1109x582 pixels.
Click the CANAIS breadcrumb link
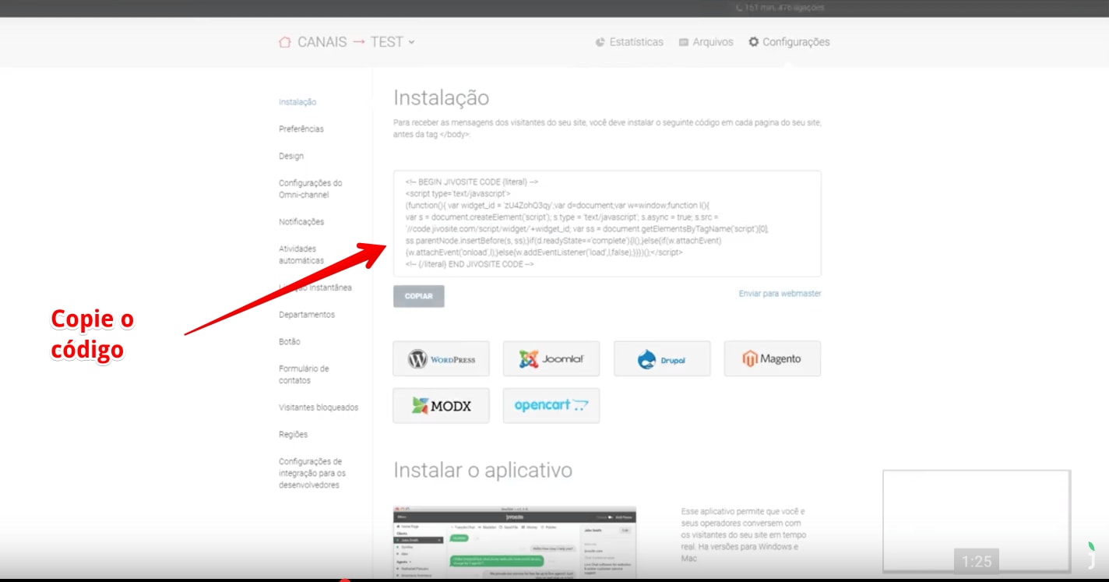(322, 42)
